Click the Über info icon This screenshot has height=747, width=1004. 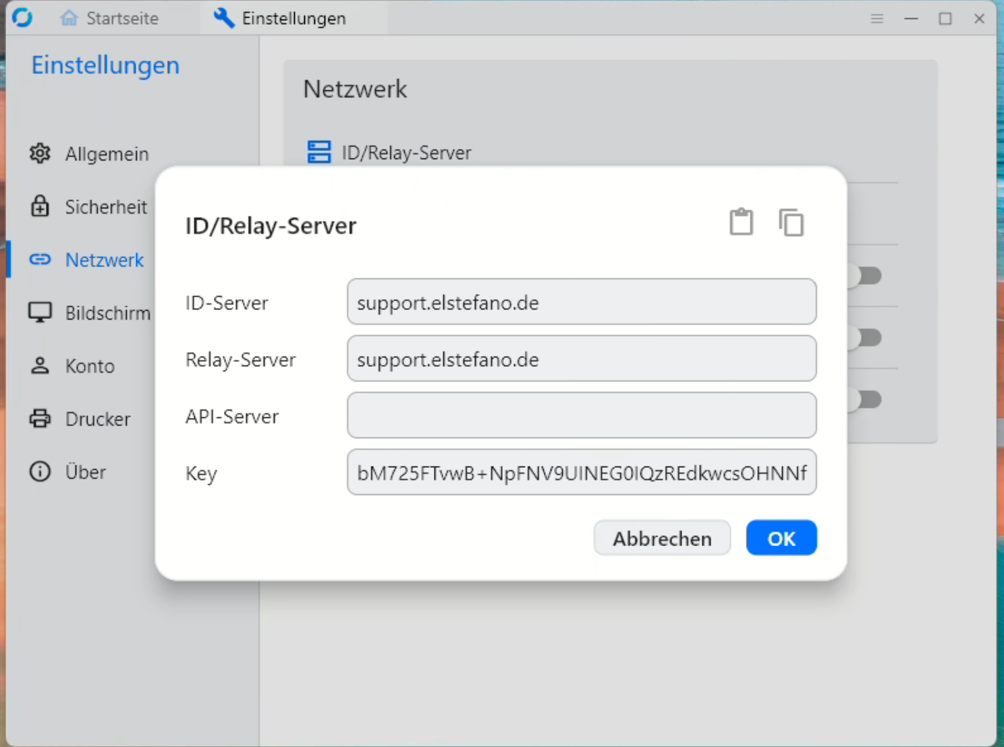point(40,471)
